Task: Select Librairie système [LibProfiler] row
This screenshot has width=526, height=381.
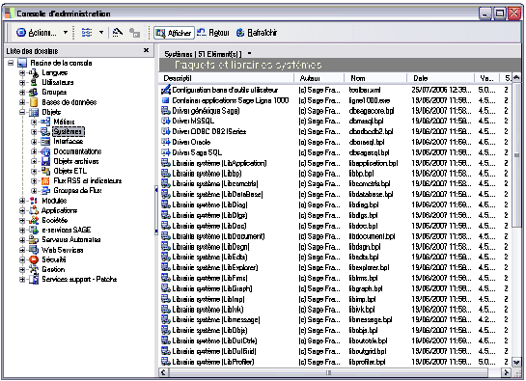Action: [336, 362]
